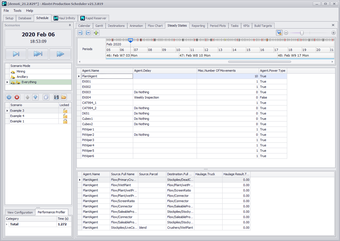Pin the Scenarios panel
Image resolution: width=340 pixels, height=241 pixels.
[x=70, y=25]
